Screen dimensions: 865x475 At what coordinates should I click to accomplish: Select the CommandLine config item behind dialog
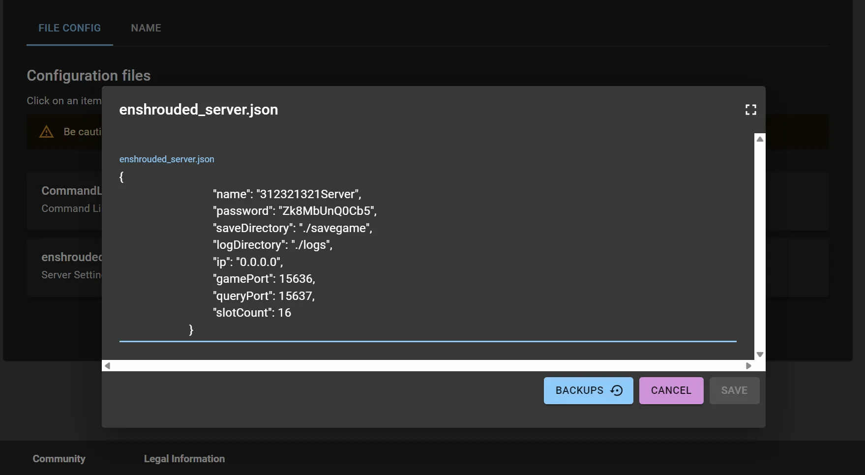pos(64,201)
